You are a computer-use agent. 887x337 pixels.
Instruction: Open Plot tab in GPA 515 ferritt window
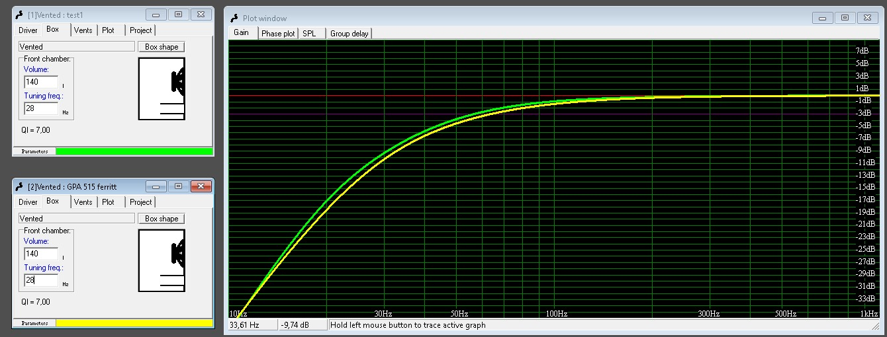pos(109,202)
